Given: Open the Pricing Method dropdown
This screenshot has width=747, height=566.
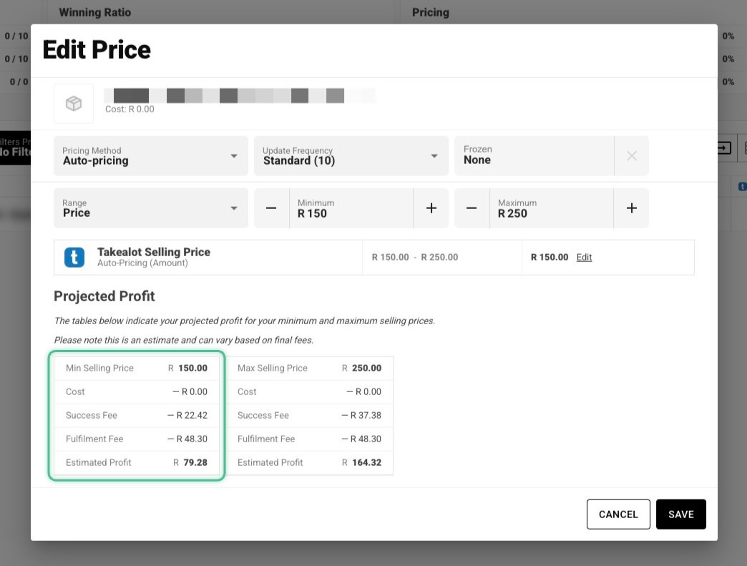Looking at the screenshot, I should (150, 156).
